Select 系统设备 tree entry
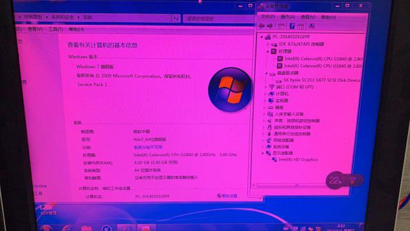410x231 pixels. coord(281,147)
